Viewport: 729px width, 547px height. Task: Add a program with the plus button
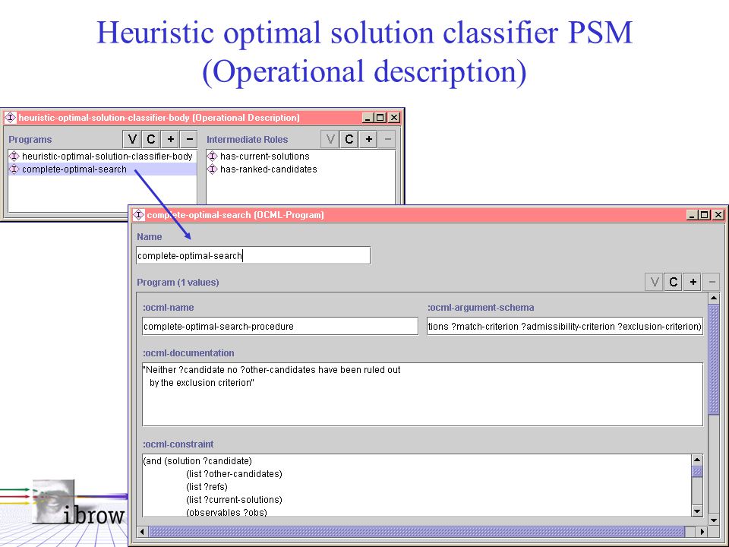pyautogui.click(x=171, y=139)
